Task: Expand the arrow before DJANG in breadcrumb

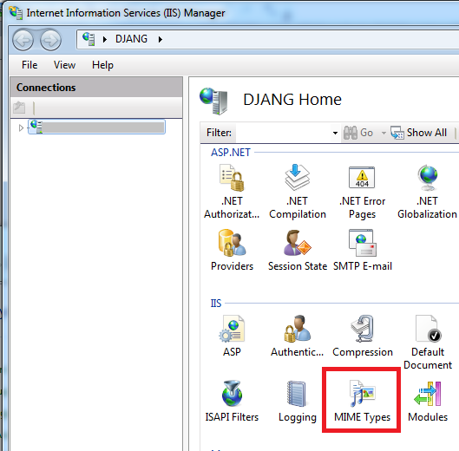Action: [x=104, y=39]
